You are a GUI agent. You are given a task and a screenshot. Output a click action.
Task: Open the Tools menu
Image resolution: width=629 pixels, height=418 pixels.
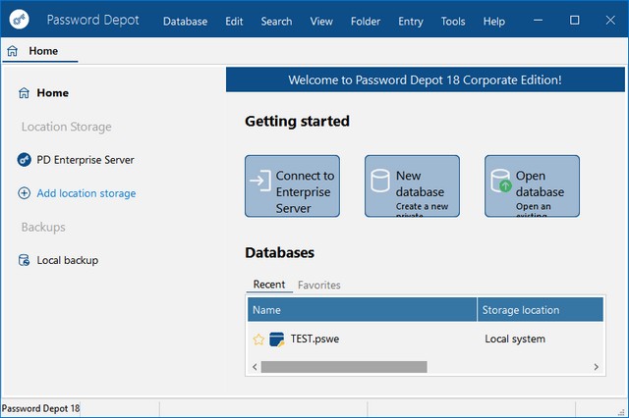coord(453,21)
